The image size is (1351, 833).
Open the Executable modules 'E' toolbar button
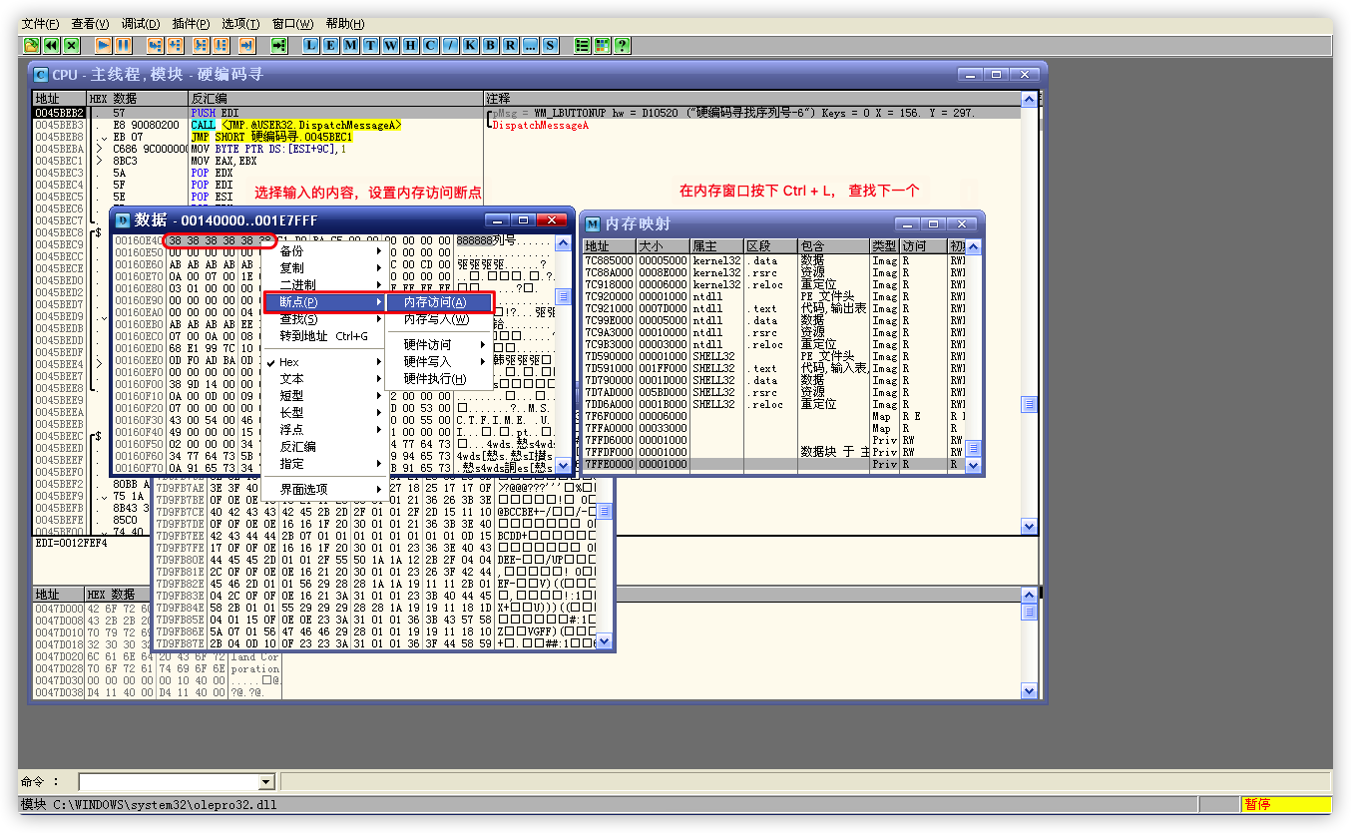[330, 45]
